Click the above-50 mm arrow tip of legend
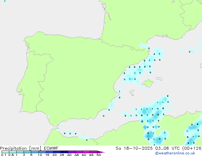The width and height of the screenshot is (202, 156). click(101, 152)
